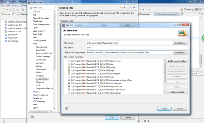Click the Preferences dialog help icon

[x=32, y=117]
